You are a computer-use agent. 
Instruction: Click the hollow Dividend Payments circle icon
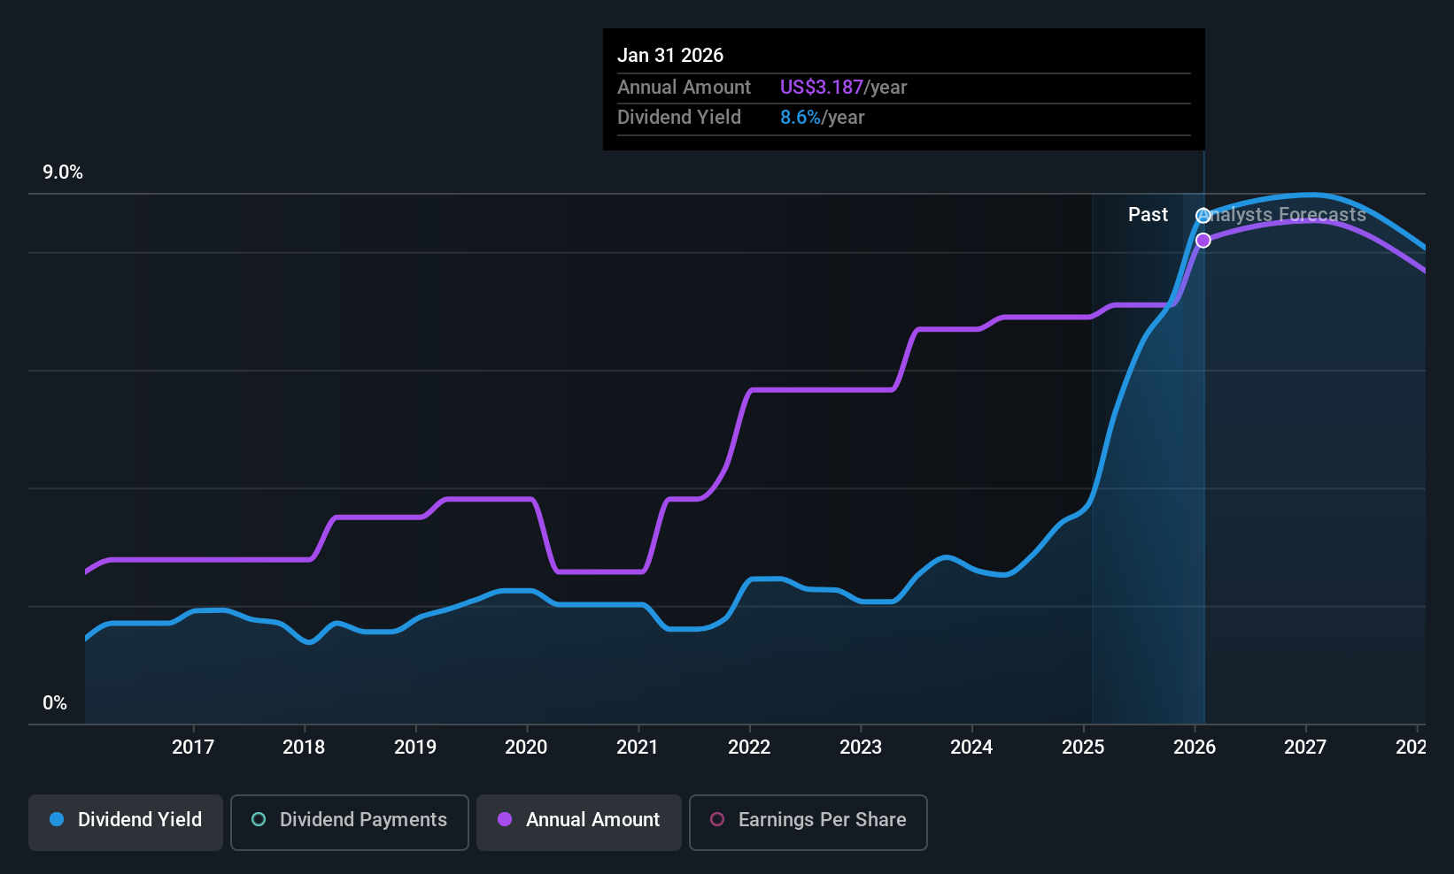point(259,820)
